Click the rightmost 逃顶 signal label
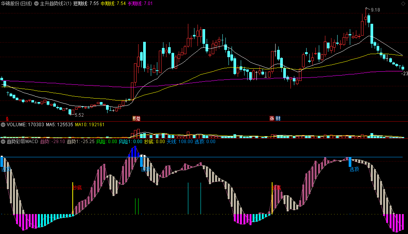This screenshot has width=408, height=234. click(x=354, y=170)
